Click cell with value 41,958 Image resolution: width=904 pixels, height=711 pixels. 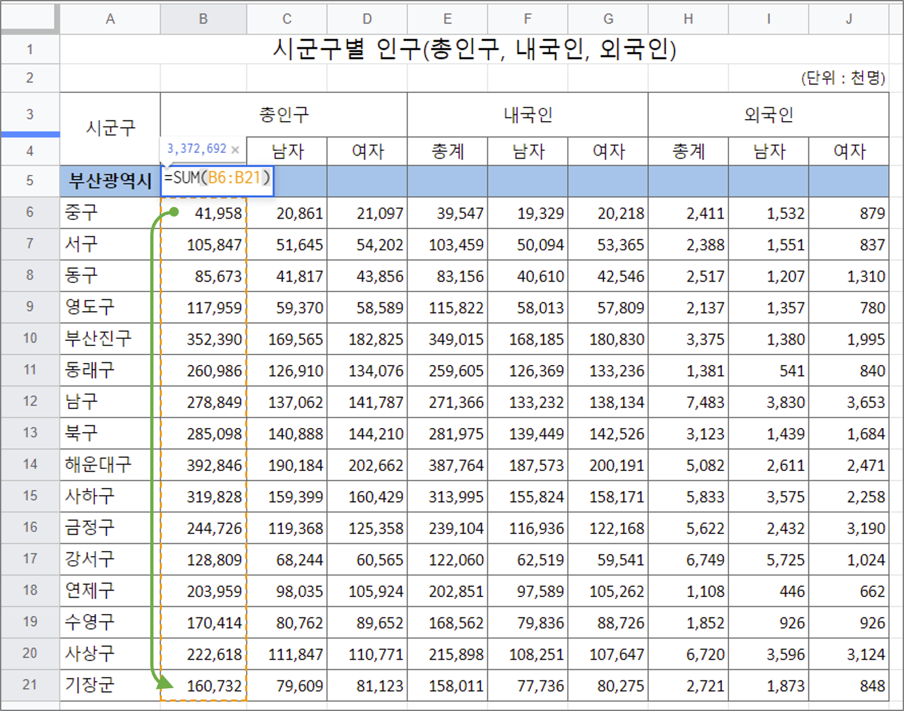[x=204, y=213]
